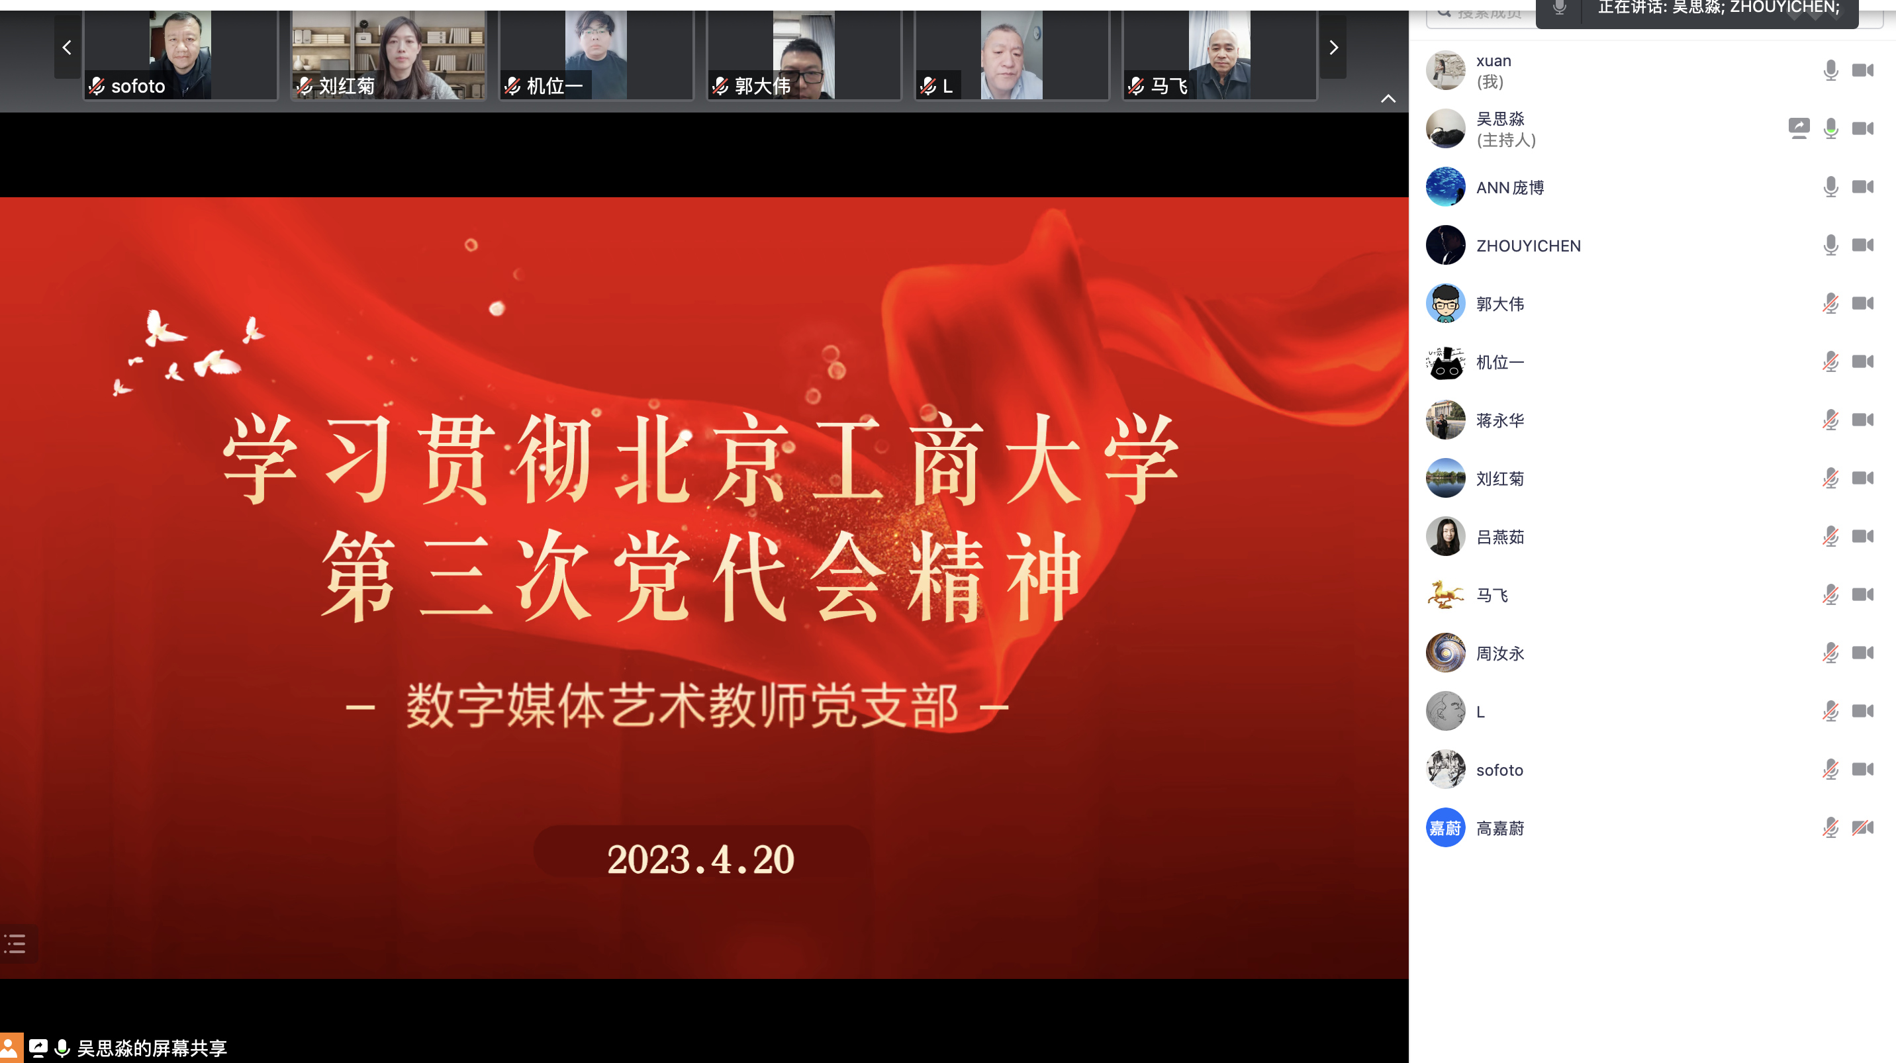Click ANN 庞博's microphone icon
This screenshot has height=1063, width=1896.
(x=1831, y=187)
